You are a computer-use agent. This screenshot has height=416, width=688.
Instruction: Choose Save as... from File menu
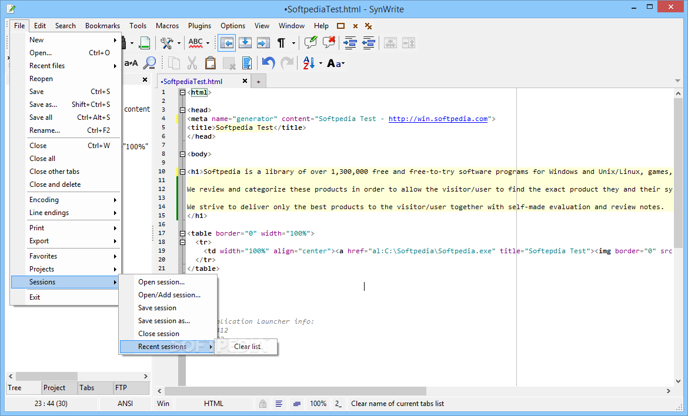coord(66,105)
